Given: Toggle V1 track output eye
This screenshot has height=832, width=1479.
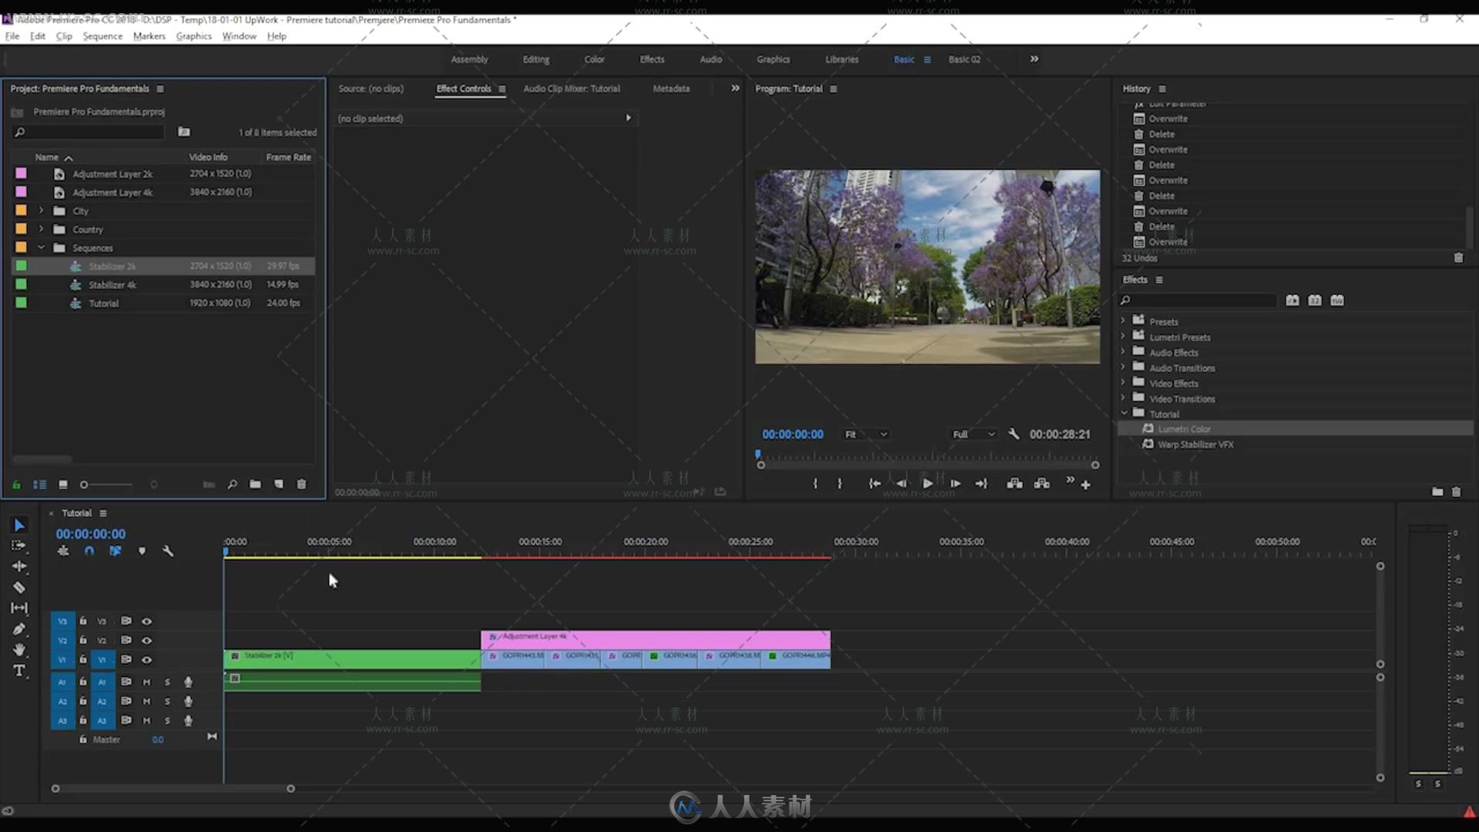Looking at the screenshot, I should point(146,660).
